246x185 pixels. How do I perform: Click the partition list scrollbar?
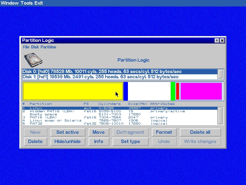[220, 116]
